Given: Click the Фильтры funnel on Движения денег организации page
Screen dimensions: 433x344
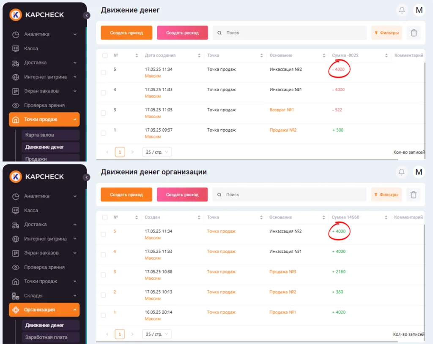Looking at the screenshot, I should (376, 195).
